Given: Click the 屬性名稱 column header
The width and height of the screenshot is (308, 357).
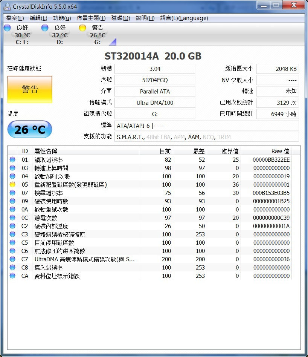Looking at the screenshot, I should click(85, 151).
